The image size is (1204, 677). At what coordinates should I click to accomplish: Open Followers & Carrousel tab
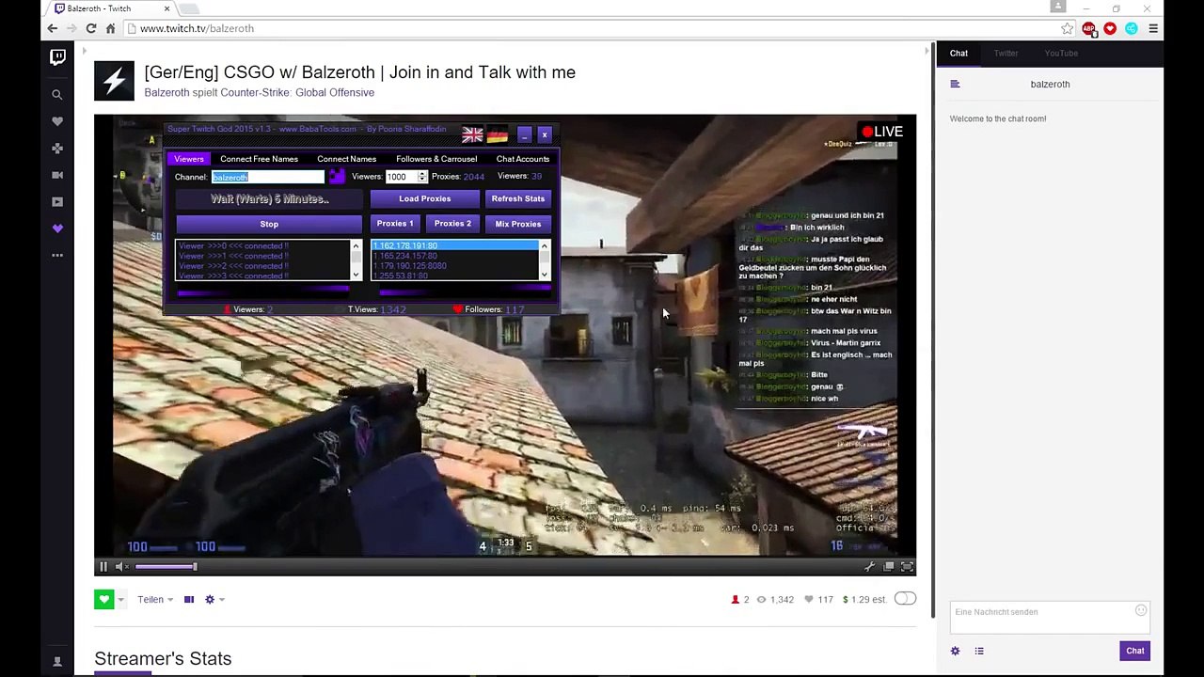point(436,159)
